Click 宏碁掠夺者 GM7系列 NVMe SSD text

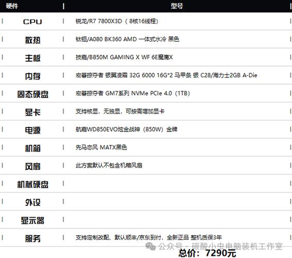coord(133,93)
